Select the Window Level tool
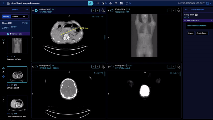 (103, 3)
